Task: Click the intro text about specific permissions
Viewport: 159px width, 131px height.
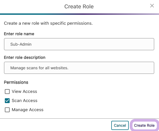Action: 48,23
